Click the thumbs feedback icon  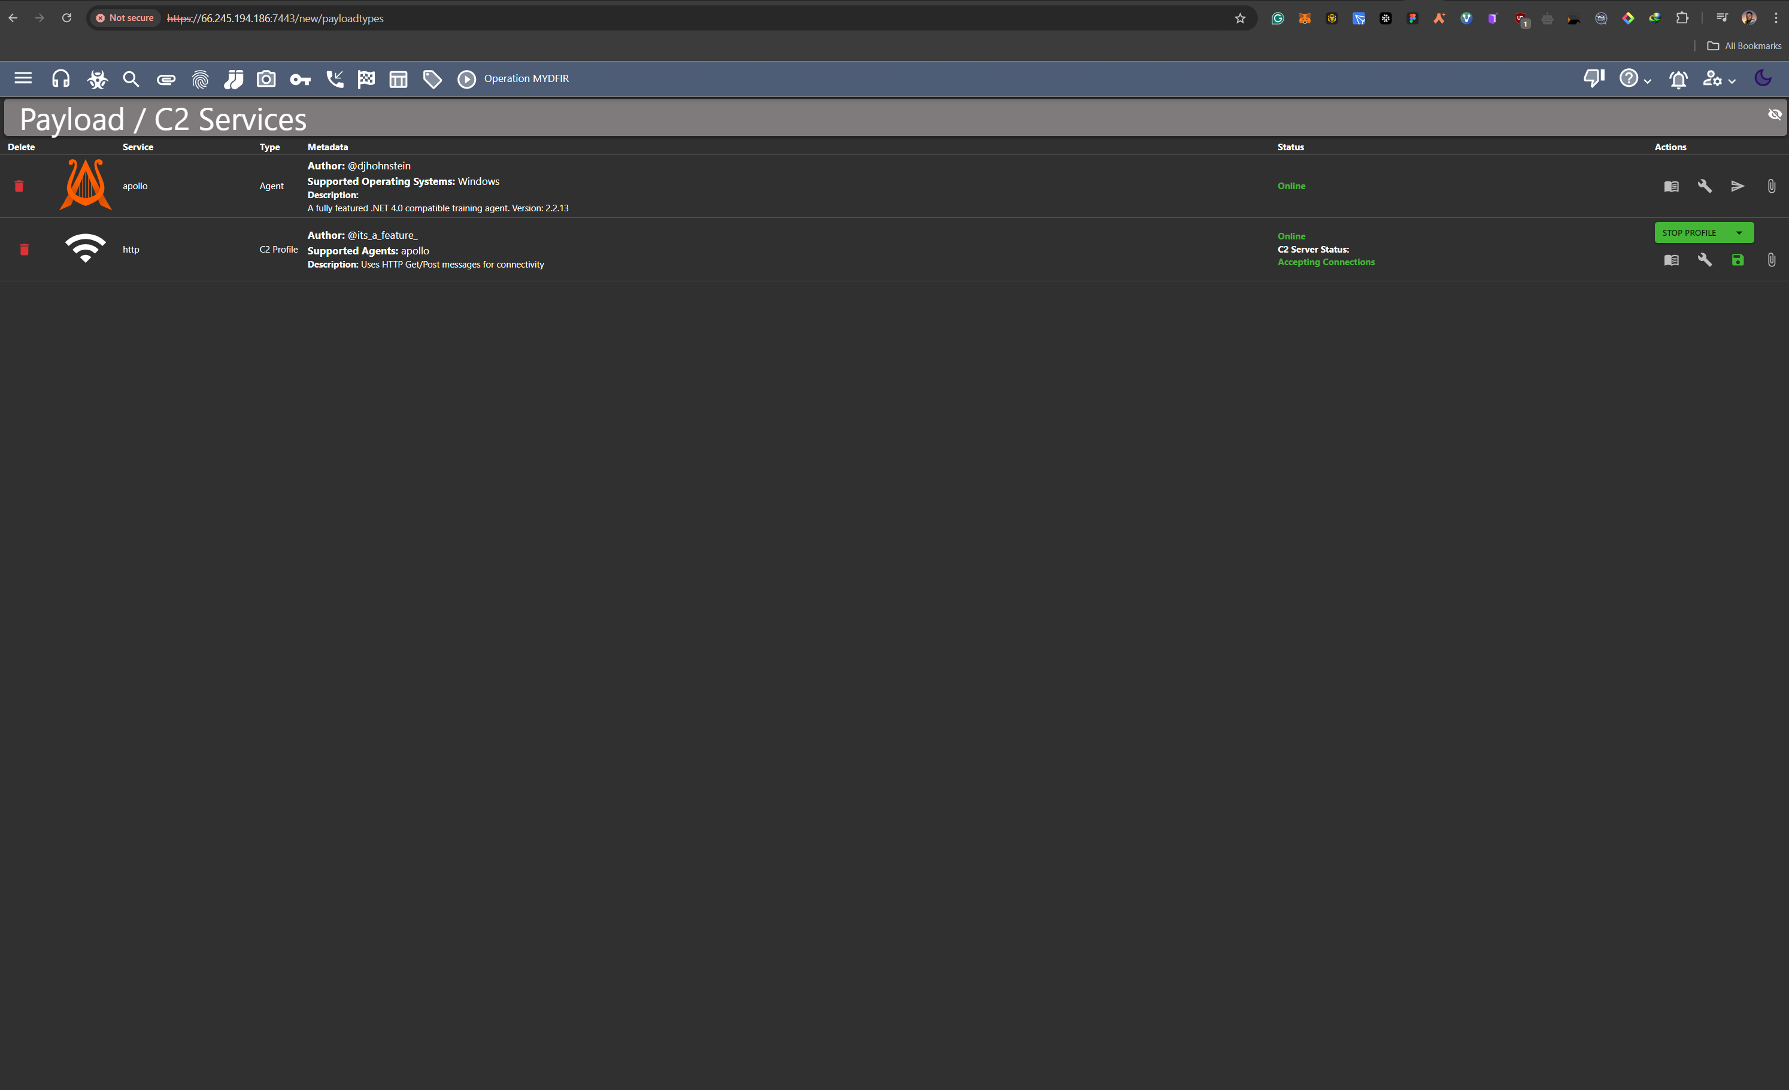(1593, 78)
